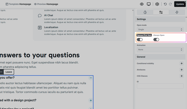Open the Open mode dropdown
The width and height of the screenshot is (187, 109).
pos(160,30)
